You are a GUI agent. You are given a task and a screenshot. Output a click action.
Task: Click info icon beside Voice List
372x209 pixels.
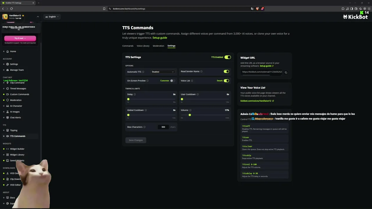point(192,81)
